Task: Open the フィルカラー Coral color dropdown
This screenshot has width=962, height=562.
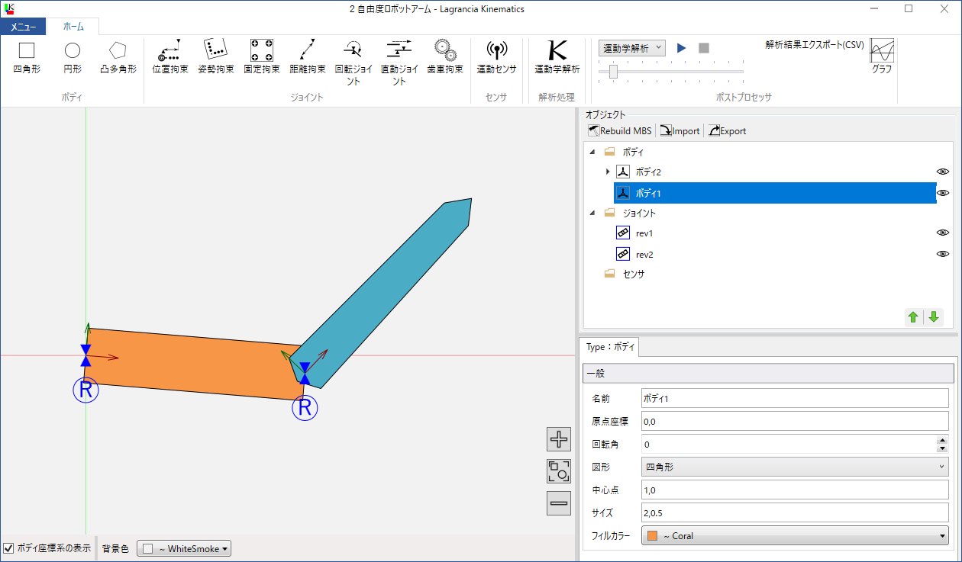Action: [795, 535]
